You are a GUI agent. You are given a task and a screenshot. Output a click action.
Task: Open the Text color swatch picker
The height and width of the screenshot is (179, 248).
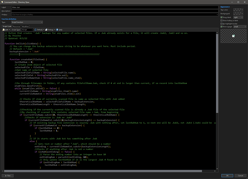click(238, 10)
